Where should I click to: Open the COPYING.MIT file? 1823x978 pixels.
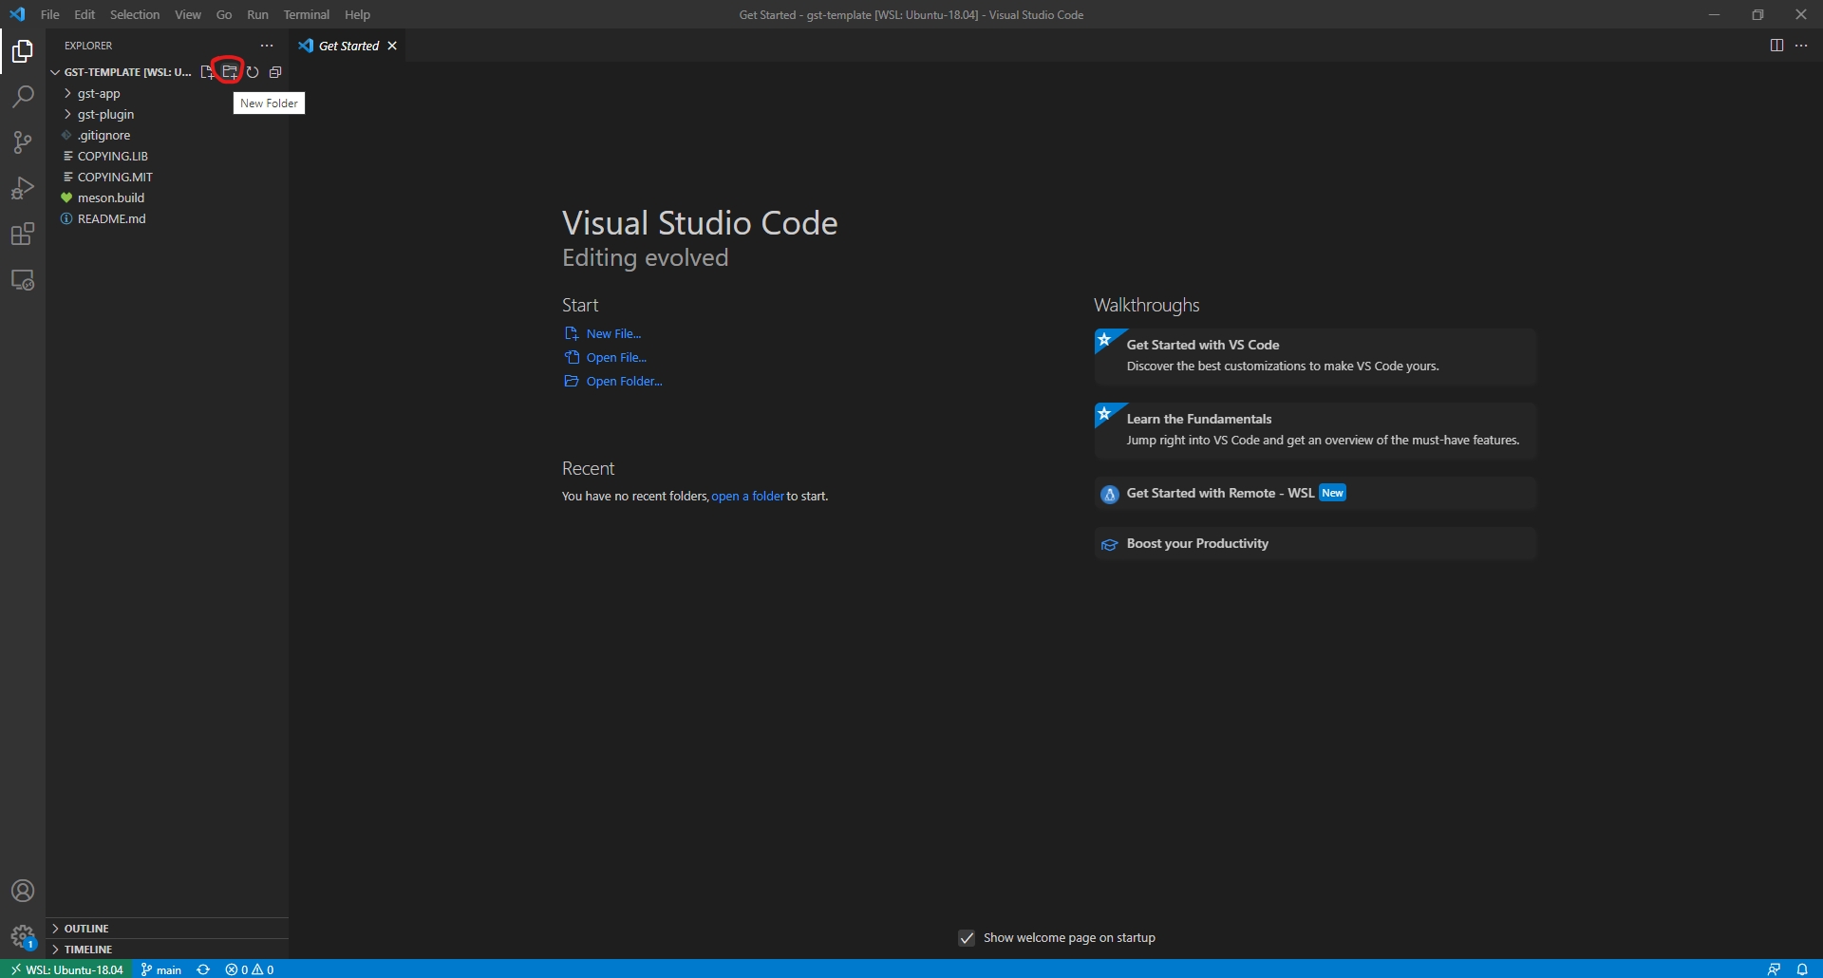pyautogui.click(x=167, y=177)
